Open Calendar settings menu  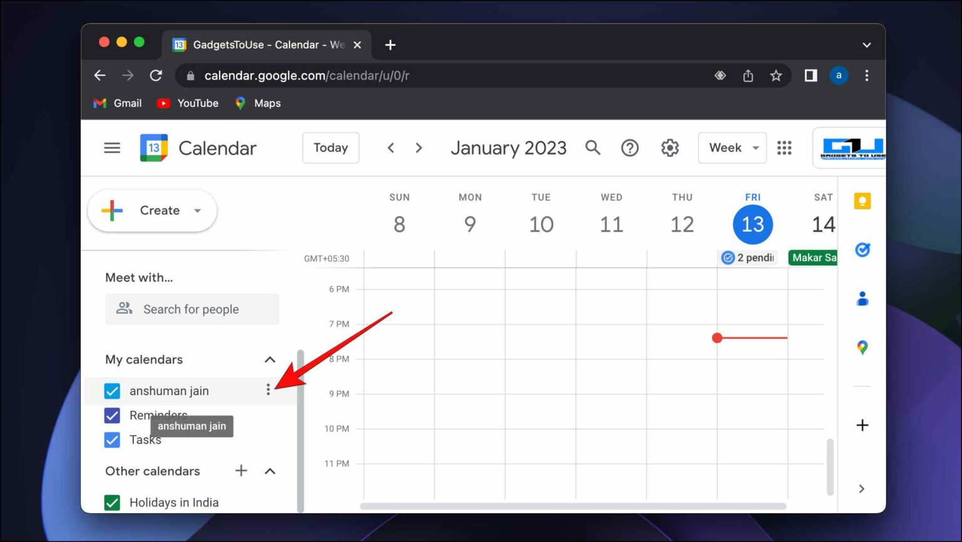point(670,148)
